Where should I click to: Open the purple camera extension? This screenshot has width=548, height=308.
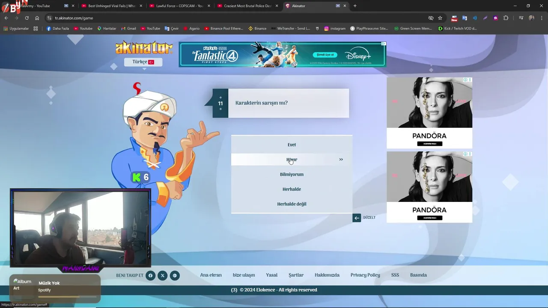click(495, 18)
